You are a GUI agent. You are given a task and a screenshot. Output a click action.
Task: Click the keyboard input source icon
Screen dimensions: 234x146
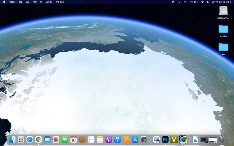tap(185, 2)
